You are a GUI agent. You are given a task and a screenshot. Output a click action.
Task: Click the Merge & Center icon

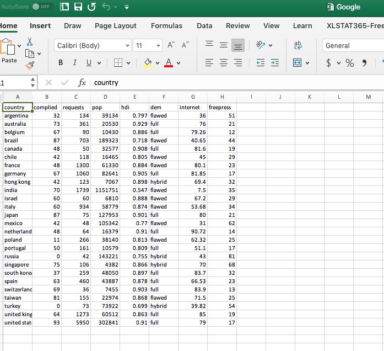click(298, 63)
